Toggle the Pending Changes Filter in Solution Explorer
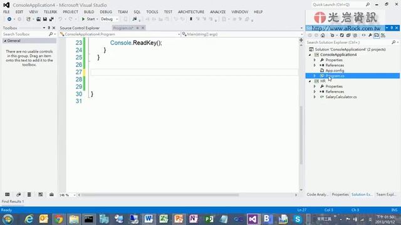Image resolution: width=401 pixels, height=225 pixels. [332, 36]
